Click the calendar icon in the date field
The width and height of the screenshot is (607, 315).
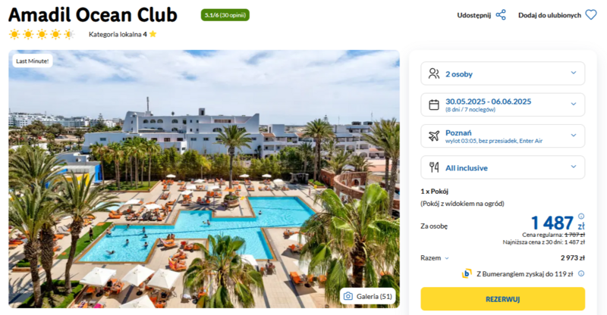click(434, 104)
